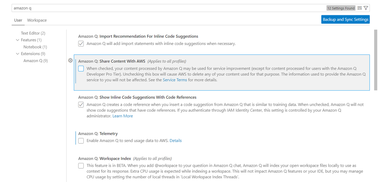Screen dimensions: 391x182
Task: Click the Clear Settings Search Input icon
Action: tap(360, 8)
